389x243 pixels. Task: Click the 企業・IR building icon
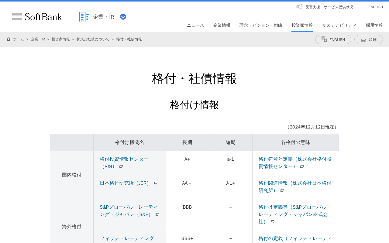[84, 17]
